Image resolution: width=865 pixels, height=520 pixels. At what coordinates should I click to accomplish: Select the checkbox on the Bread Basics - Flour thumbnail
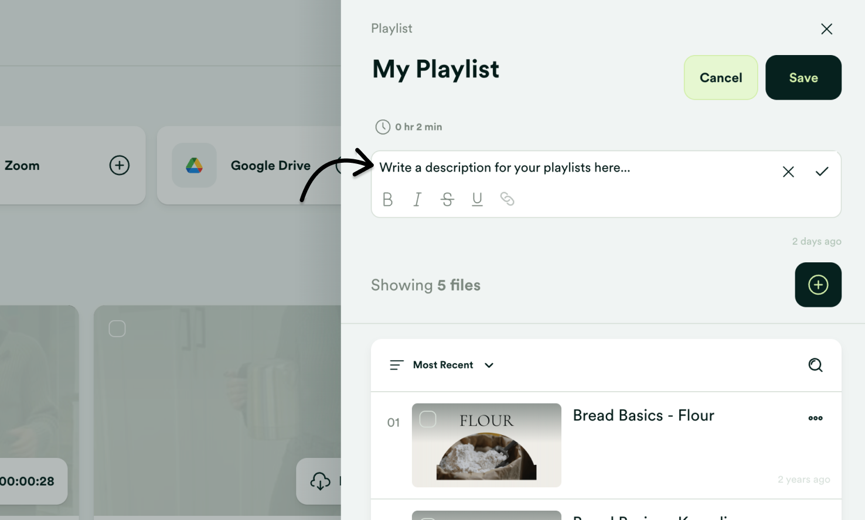tap(428, 419)
